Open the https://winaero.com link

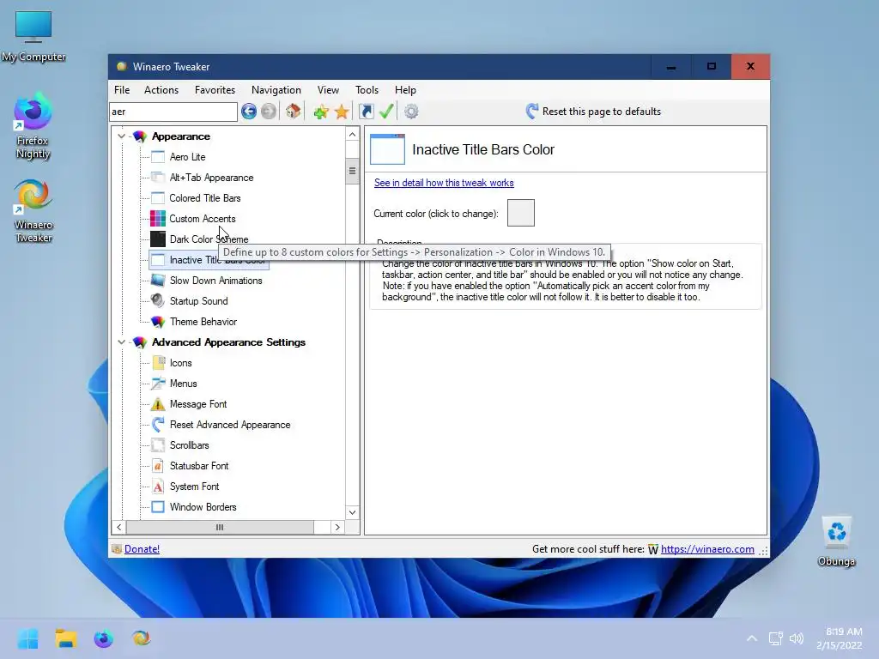coord(707,549)
